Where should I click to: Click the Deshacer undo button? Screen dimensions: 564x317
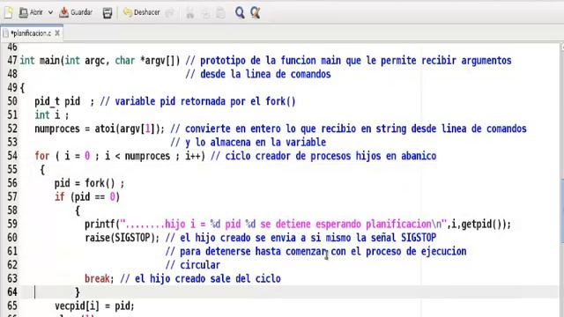[142, 12]
